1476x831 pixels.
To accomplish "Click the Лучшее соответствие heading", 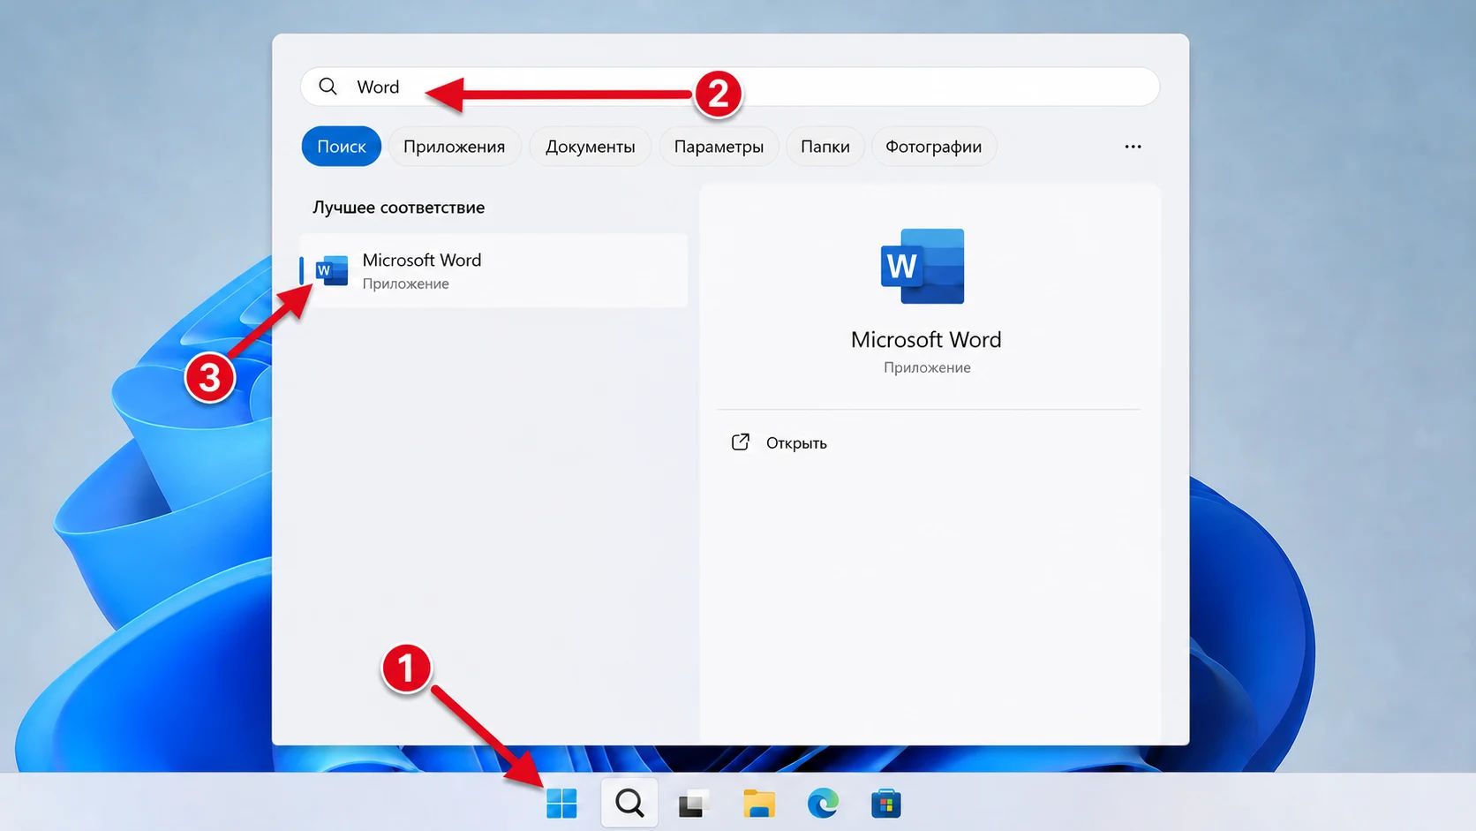I will click(x=399, y=208).
